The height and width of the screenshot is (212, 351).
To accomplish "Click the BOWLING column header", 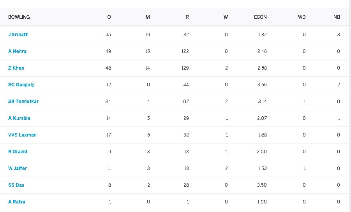I will click(19, 17).
